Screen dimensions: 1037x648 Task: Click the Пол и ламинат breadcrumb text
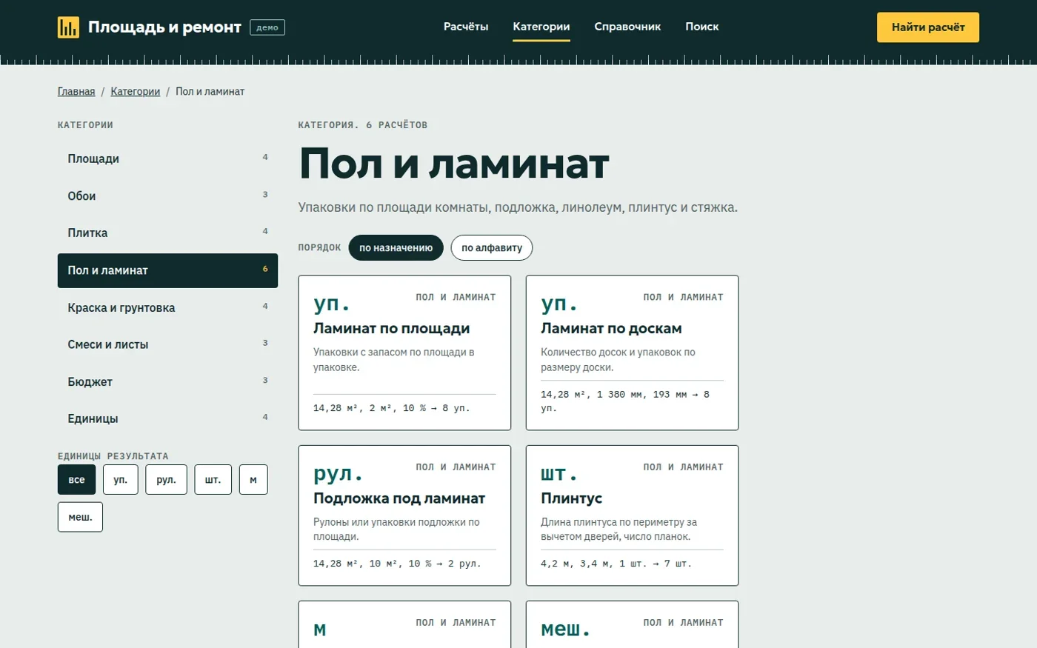pos(210,92)
